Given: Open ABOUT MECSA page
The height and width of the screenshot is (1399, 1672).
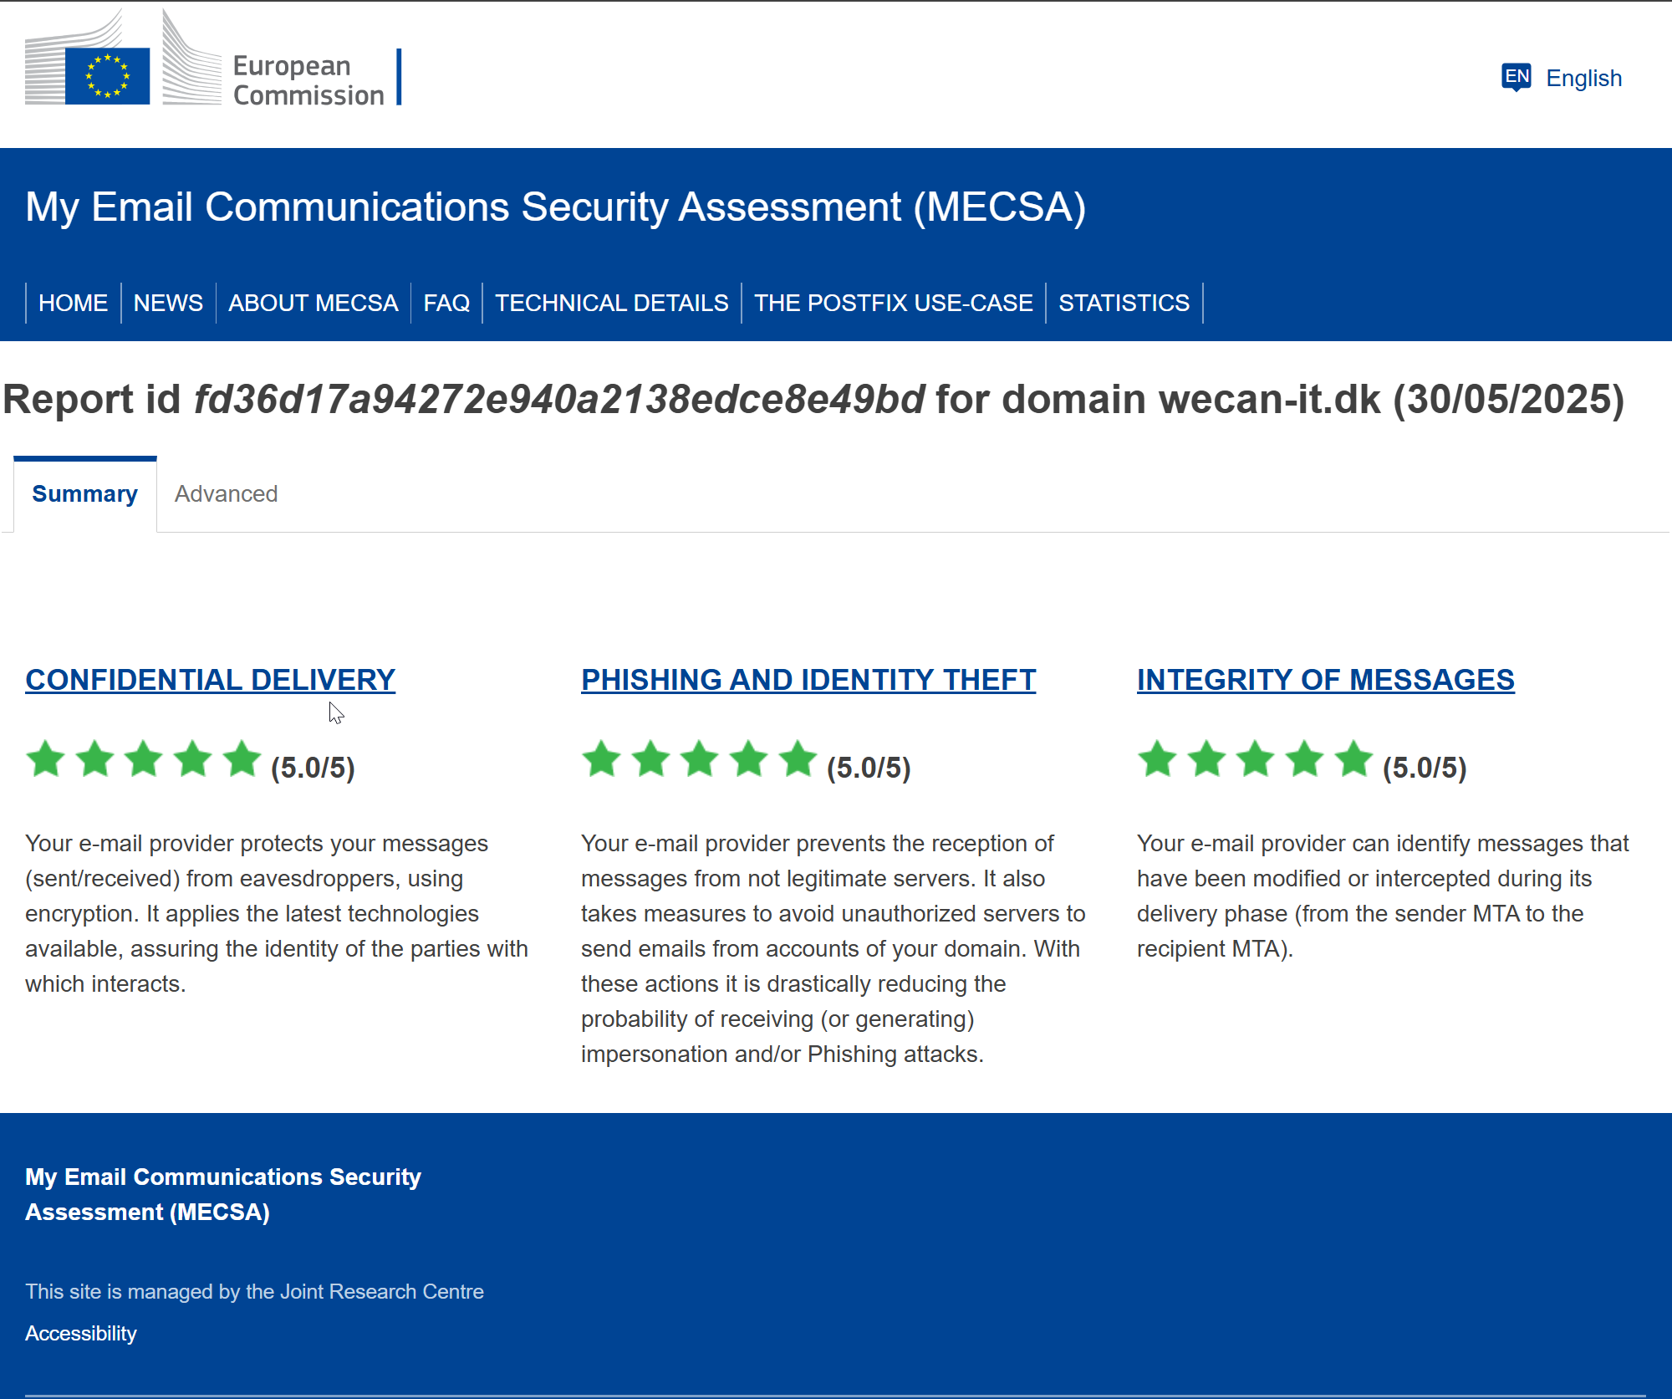Looking at the screenshot, I should click(313, 303).
